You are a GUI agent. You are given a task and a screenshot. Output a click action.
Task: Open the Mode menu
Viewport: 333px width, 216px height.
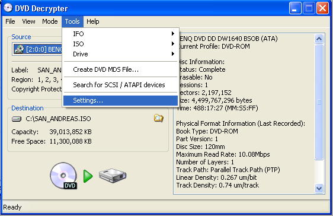[50, 21]
